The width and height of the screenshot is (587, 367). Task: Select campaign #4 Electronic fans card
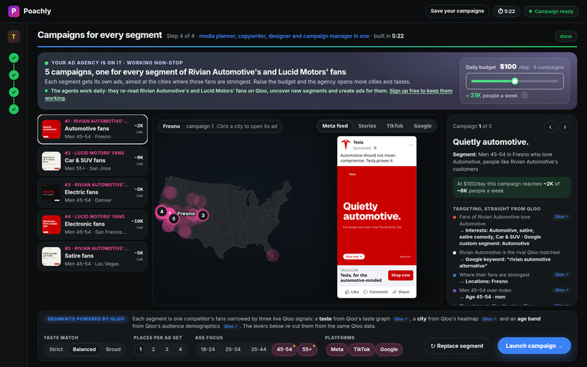click(x=92, y=225)
